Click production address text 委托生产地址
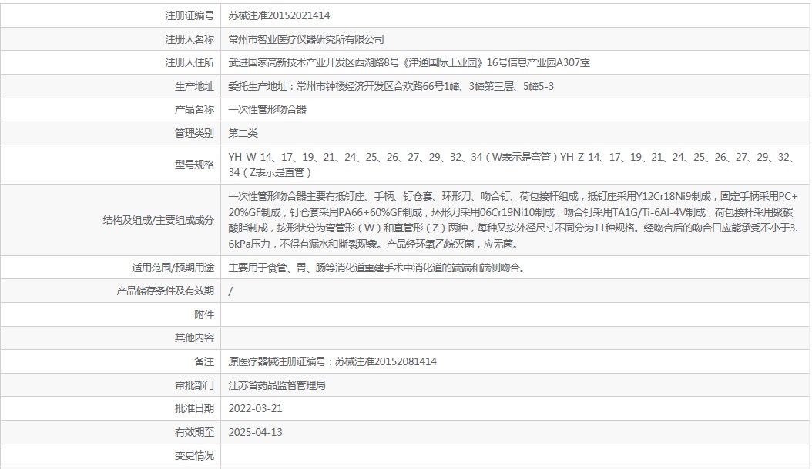812x469 pixels. click(x=391, y=86)
